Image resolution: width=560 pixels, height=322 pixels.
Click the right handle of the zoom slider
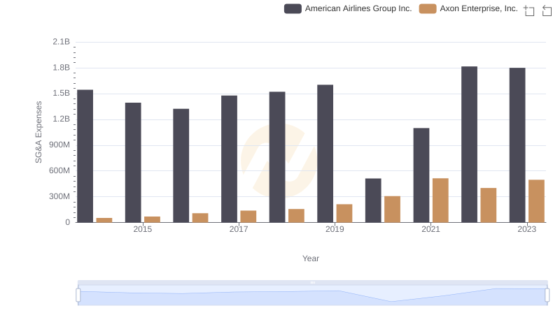click(547, 295)
